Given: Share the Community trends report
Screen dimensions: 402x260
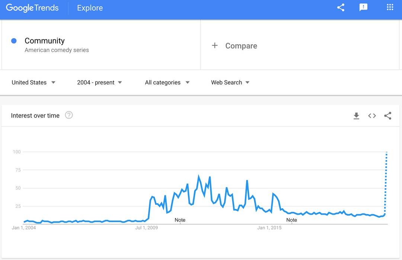Looking at the screenshot, I should (x=340, y=7).
